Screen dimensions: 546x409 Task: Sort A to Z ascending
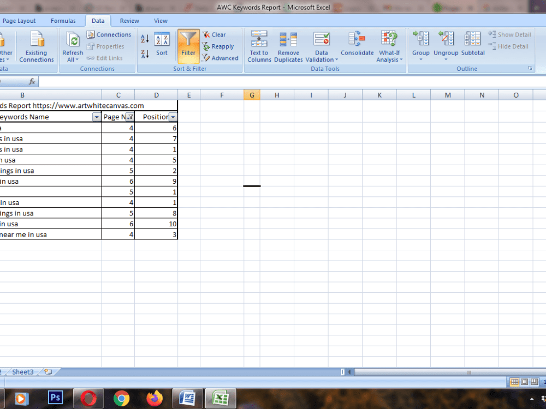click(x=145, y=38)
